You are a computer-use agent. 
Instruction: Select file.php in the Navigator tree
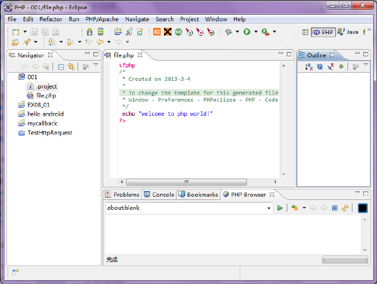point(42,96)
